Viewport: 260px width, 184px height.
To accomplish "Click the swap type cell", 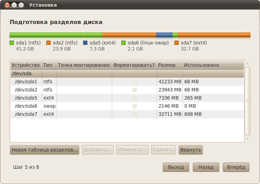I will click(x=50, y=106).
